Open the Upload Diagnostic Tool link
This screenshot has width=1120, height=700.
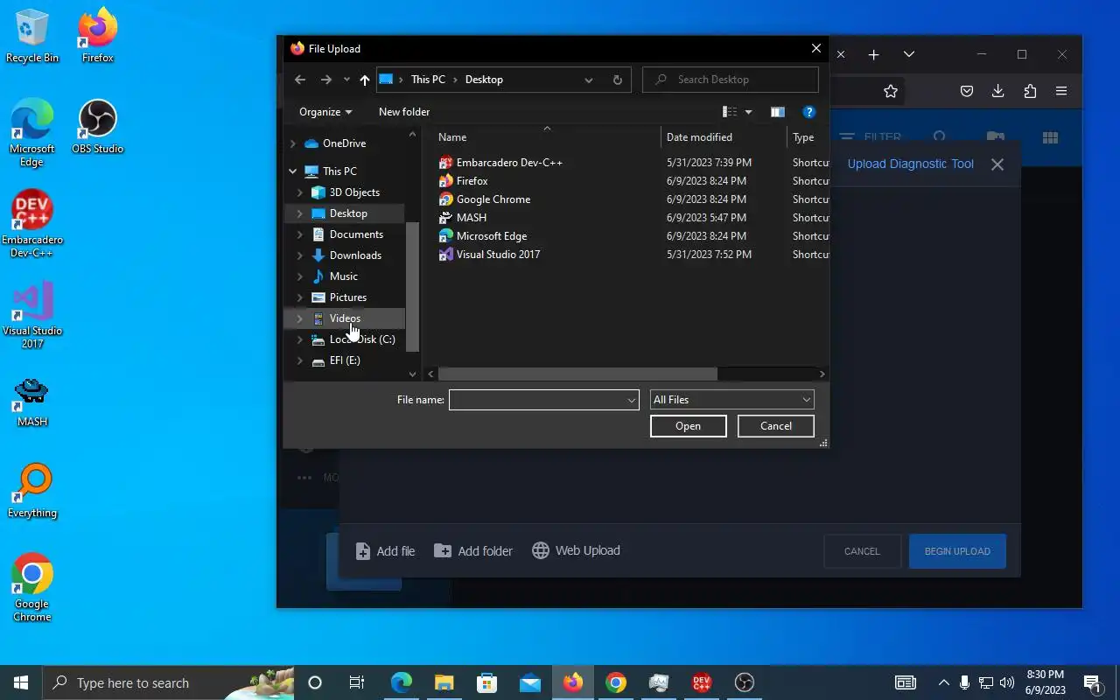click(910, 164)
